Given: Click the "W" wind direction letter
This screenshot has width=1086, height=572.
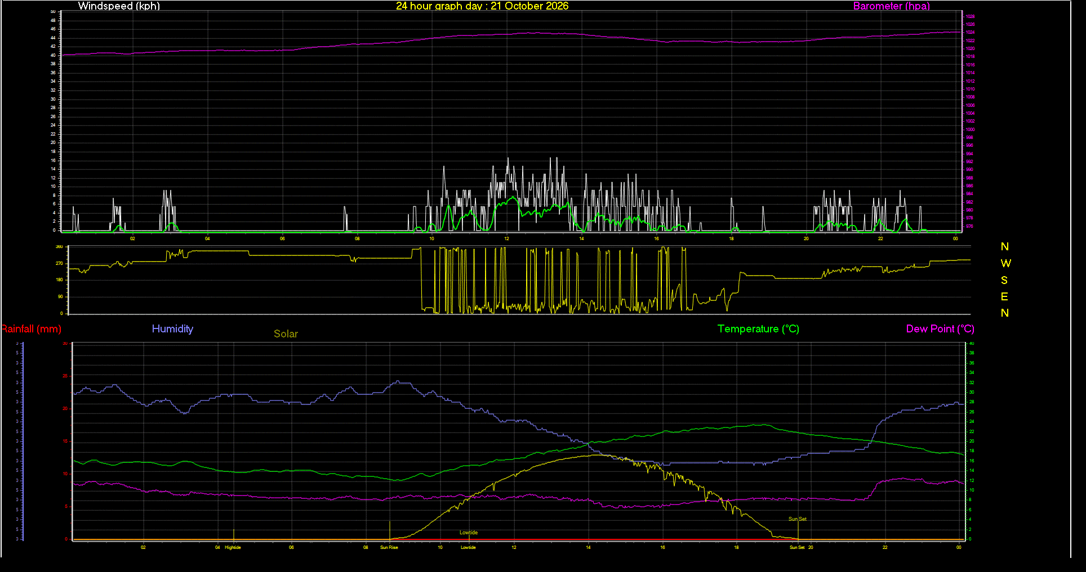Looking at the screenshot, I should tap(1005, 263).
